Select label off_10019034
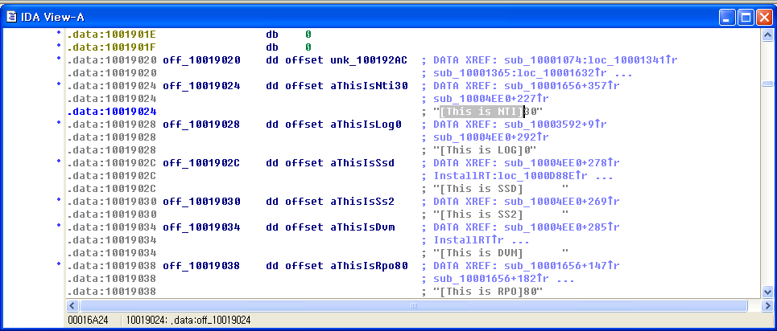Viewport: 777px width, 331px height. 201,227
